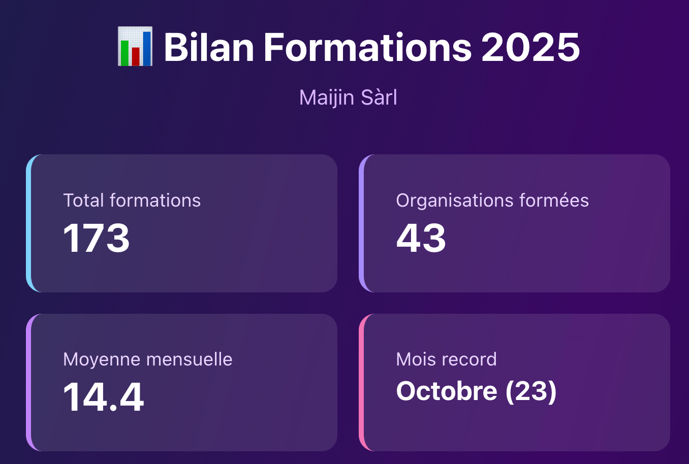Click the violet accent bar of Moyenne mensuelle card
Image resolution: width=689 pixels, height=464 pixels.
[28, 382]
